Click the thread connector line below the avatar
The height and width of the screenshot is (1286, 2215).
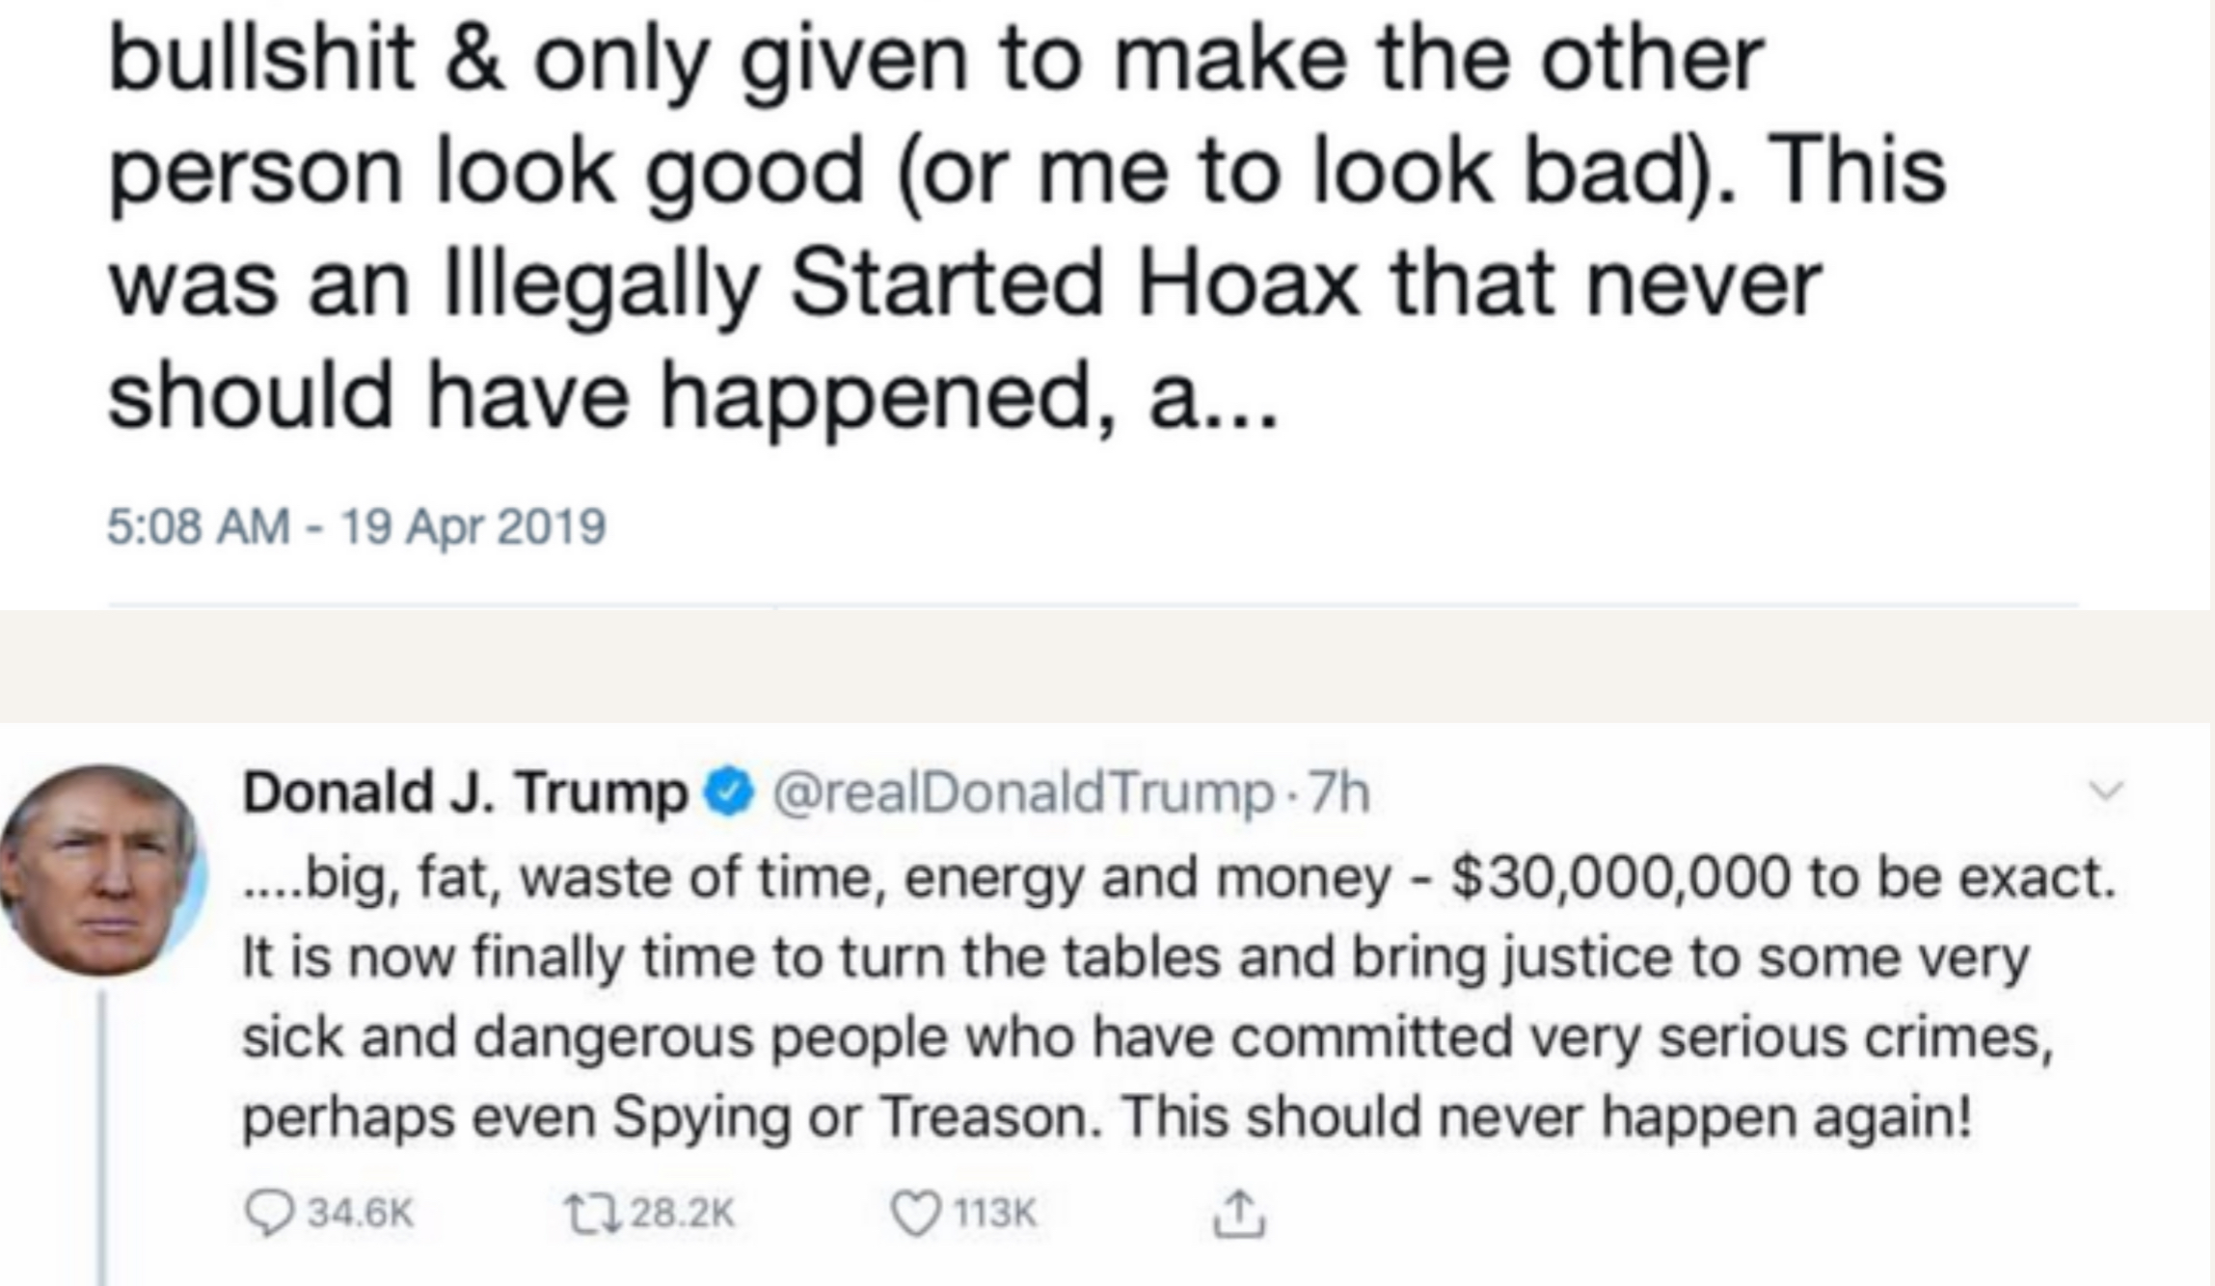coord(101,1138)
